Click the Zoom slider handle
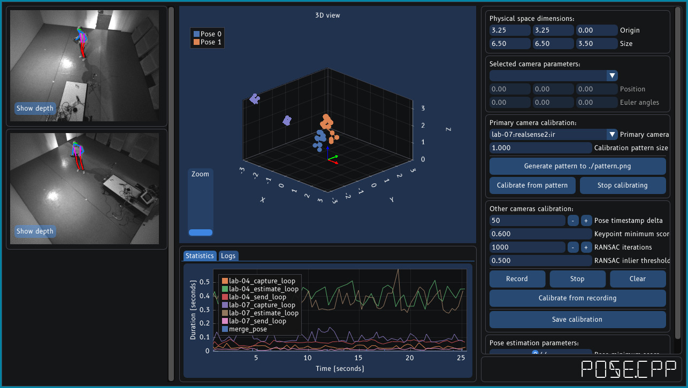Image resolution: width=688 pixels, height=388 pixels. point(201,232)
